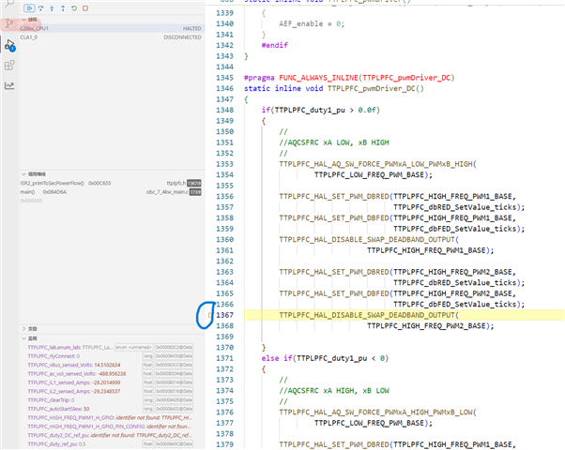
Task: Click line number 1353 in editor gutter
Action: pyautogui.click(x=225, y=164)
